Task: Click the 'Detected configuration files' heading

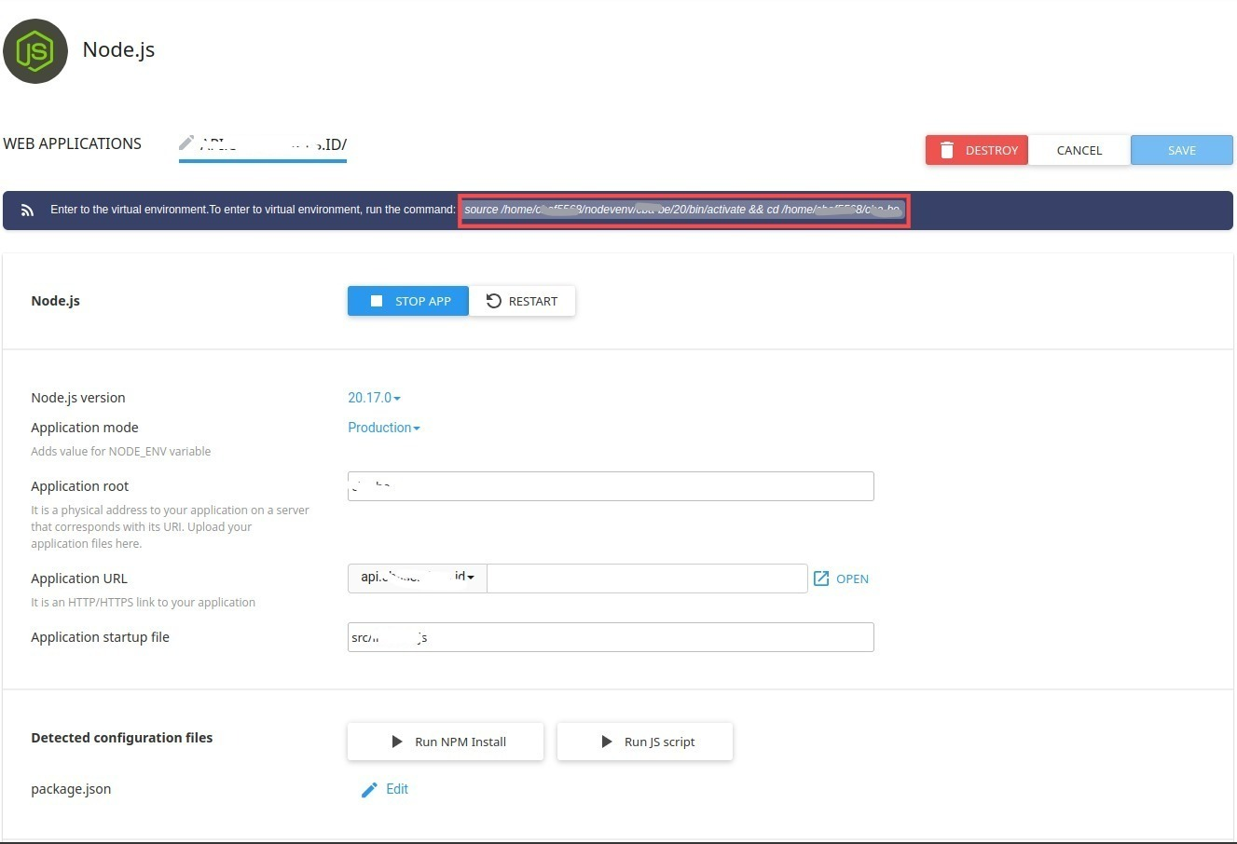Action: coord(122,738)
